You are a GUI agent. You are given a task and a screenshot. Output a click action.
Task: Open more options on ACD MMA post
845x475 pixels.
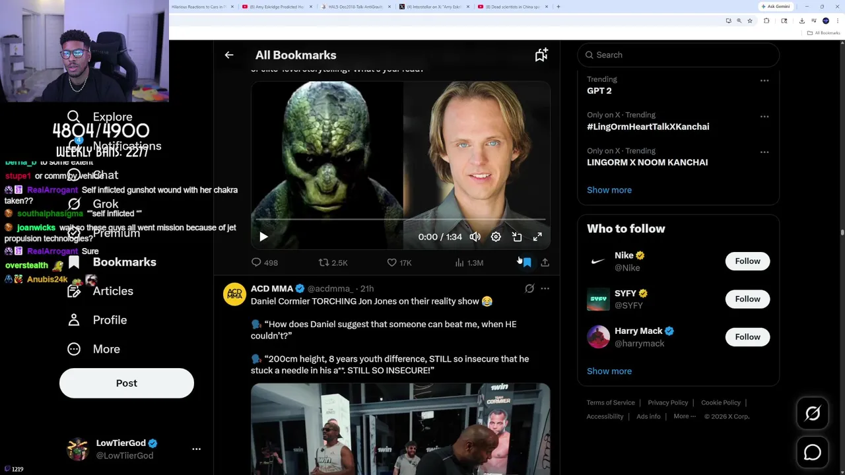point(545,288)
